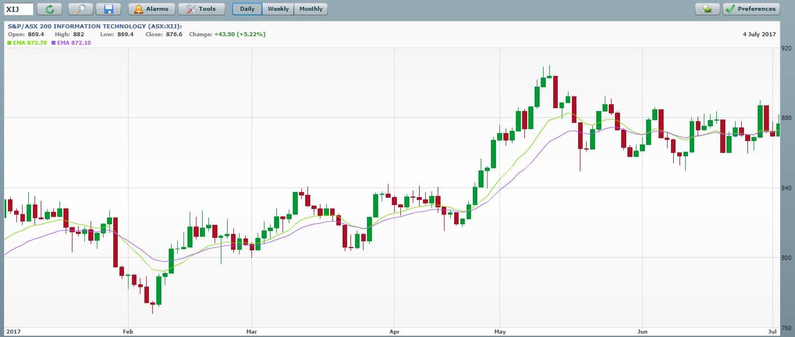Click the May label on time axis
The height and width of the screenshot is (337, 795).
tap(499, 332)
